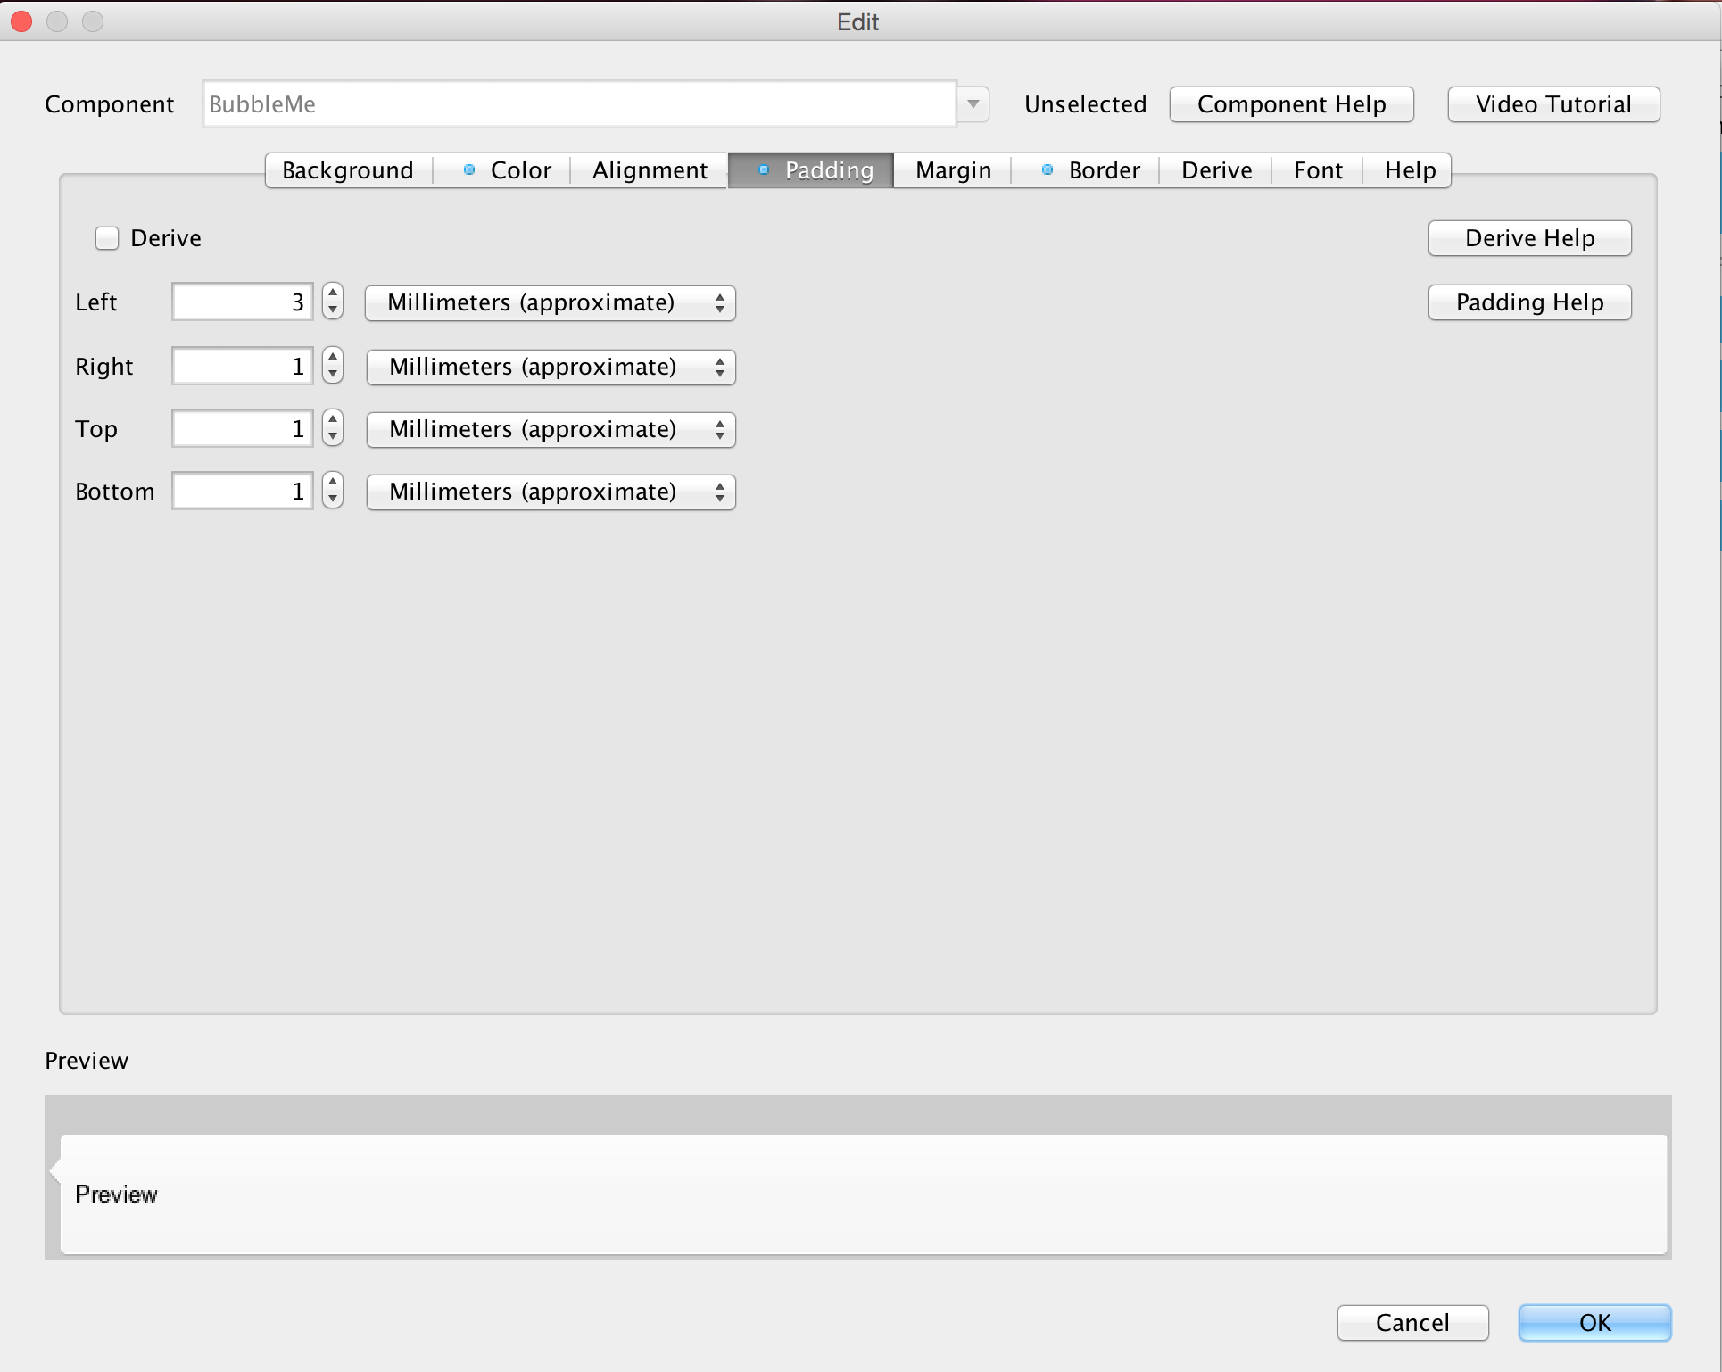The height and width of the screenshot is (1372, 1722).
Task: Switch to the Margin tab
Action: point(951,169)
